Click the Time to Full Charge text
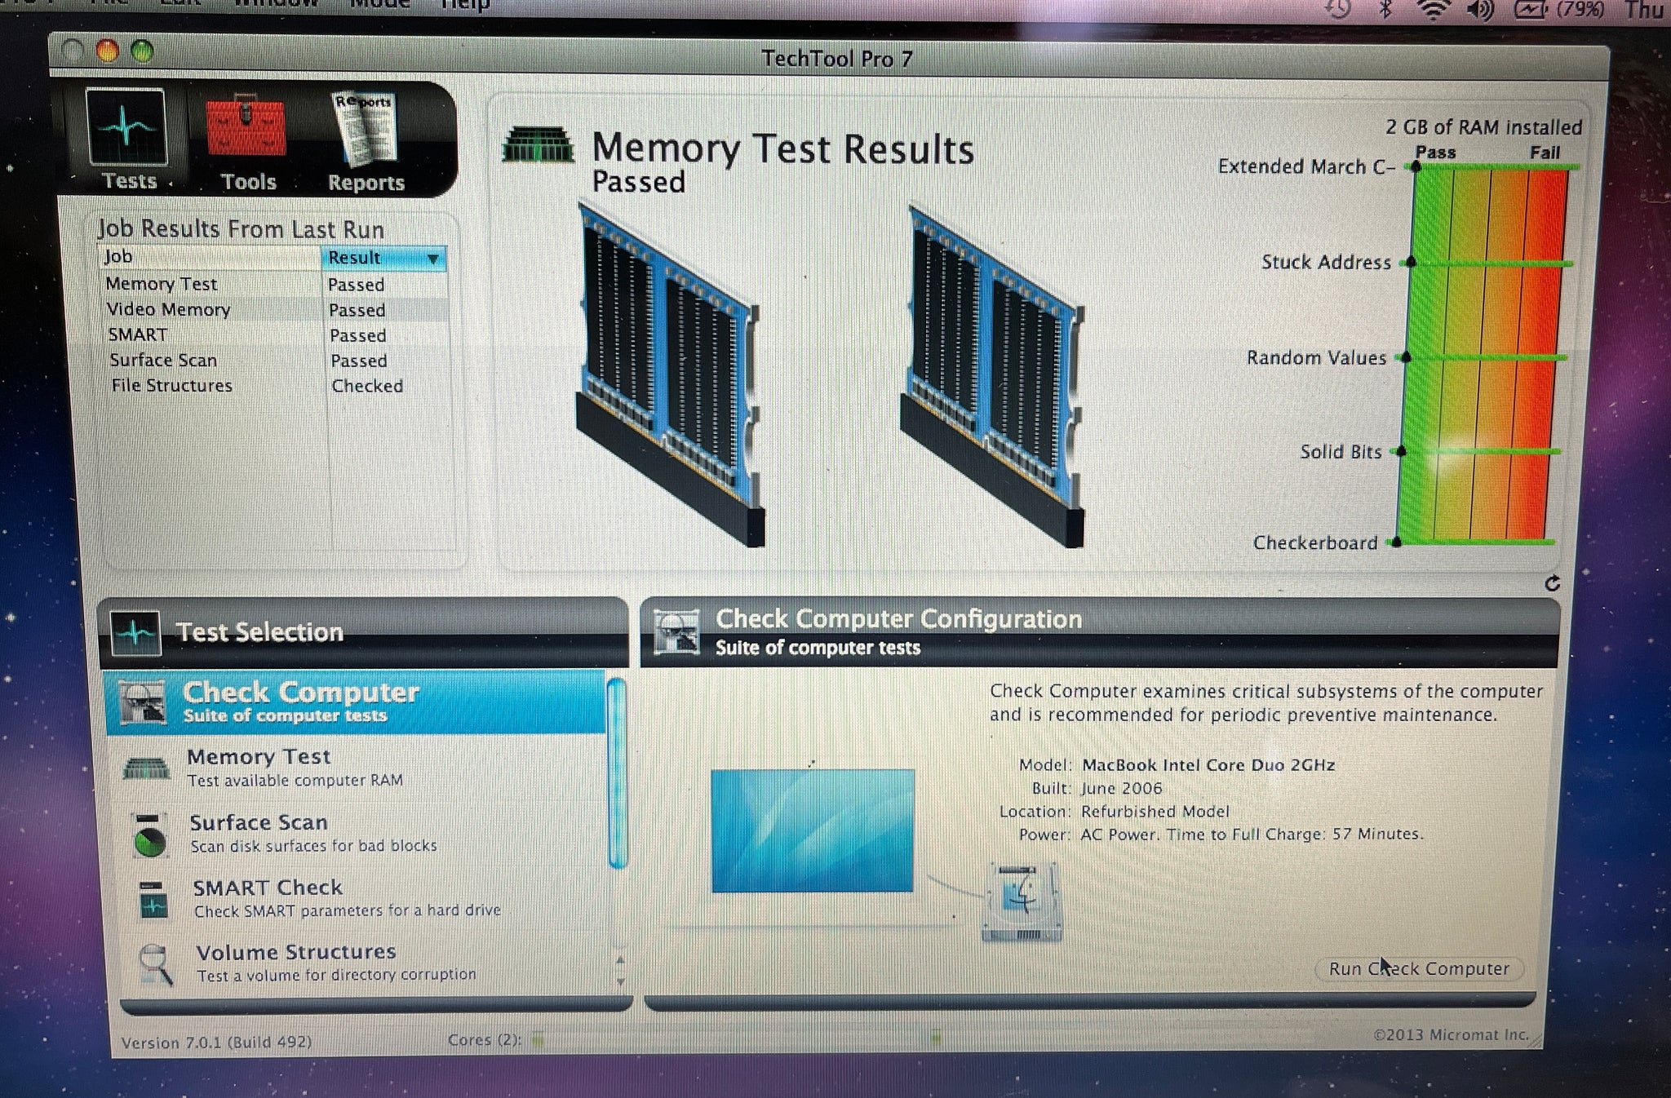This screenshot has width=1671, height=1098. (x=1295, y=834)
